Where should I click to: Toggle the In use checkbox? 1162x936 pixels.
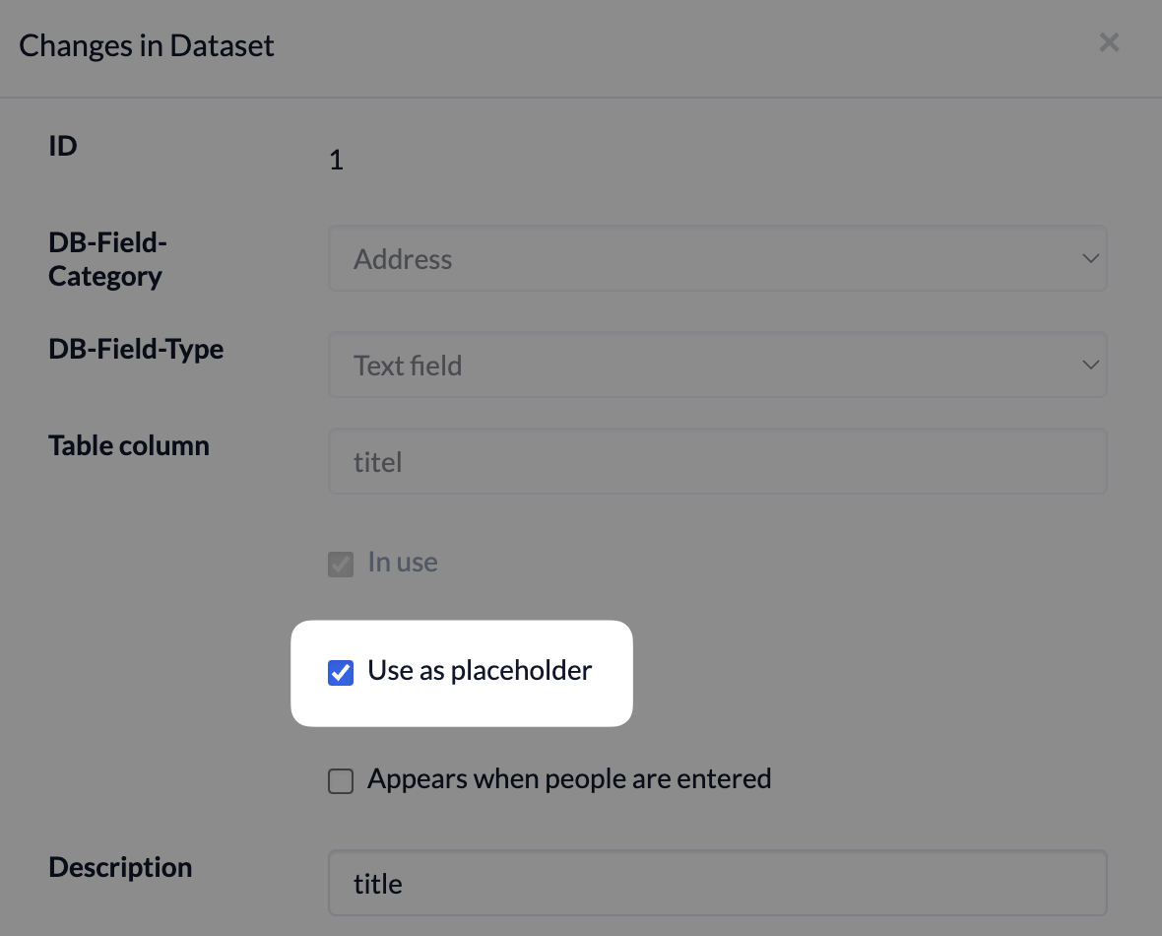coord(341,564)
